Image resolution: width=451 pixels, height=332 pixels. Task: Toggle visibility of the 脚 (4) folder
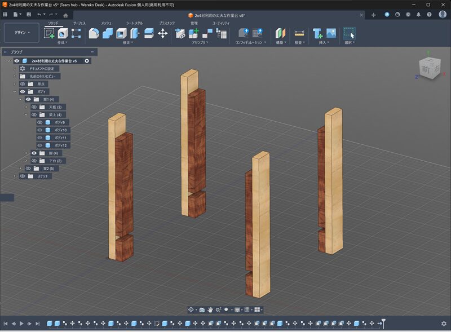tap(34, 153)
